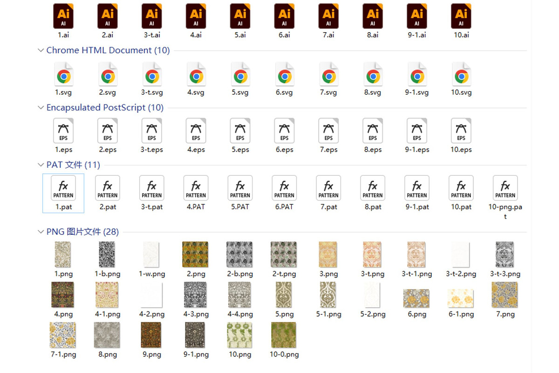Image resolution: width=559 pixels, height=373 pixels.
Task: Select the 7.png thumbnail
Action: tap(504, 295)
